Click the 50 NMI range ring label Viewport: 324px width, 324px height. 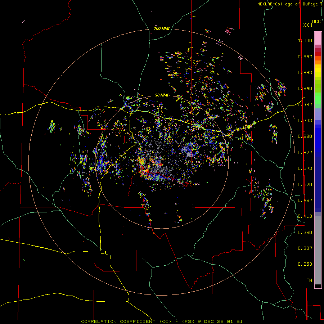tap(162, 95)
